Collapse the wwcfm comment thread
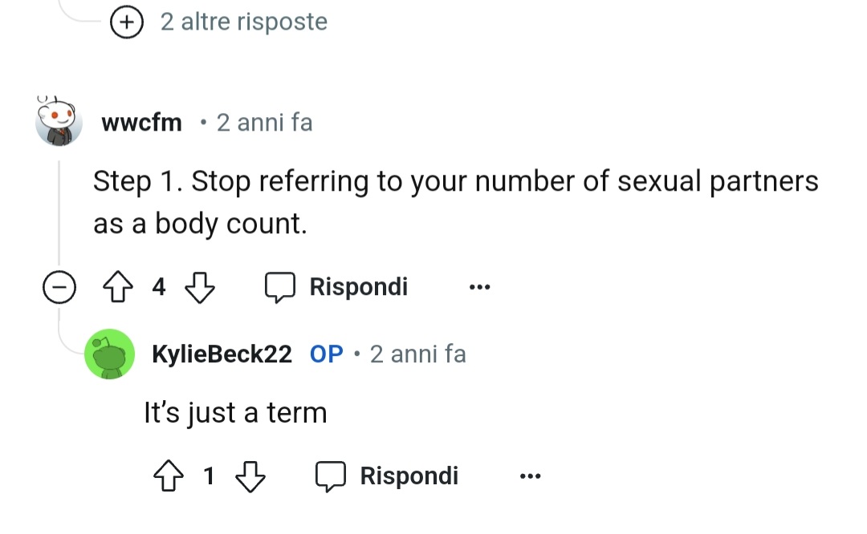This screenshot has height=534, width=867. coord(59,287)
